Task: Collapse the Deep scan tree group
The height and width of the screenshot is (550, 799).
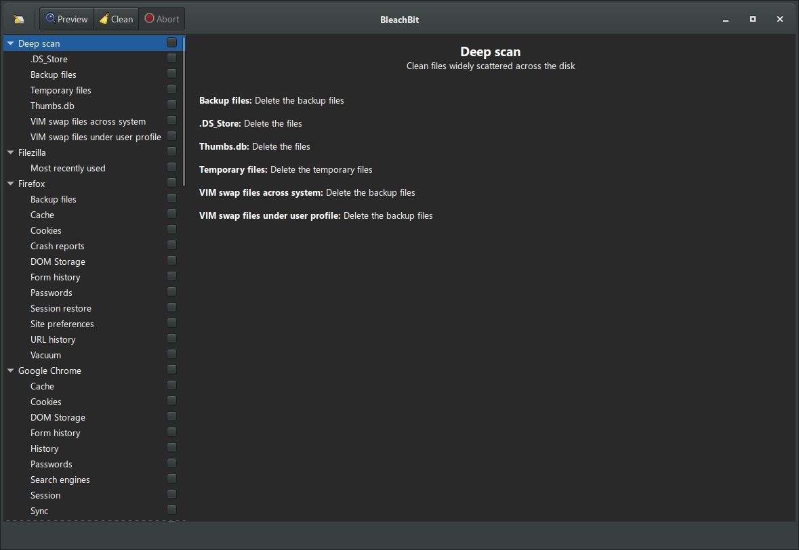Action: [x=11, y=43]
